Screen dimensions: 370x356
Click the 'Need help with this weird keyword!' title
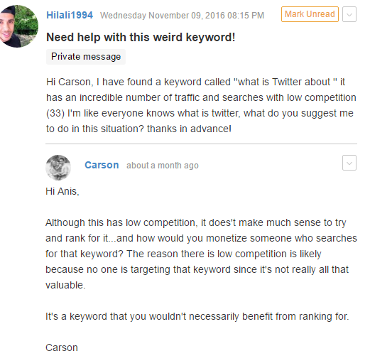141,37
